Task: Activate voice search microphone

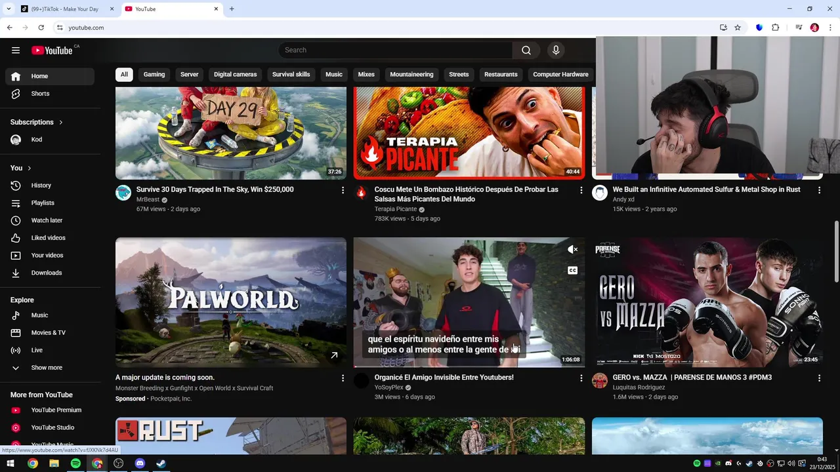Action: click(x=556, y=50)
